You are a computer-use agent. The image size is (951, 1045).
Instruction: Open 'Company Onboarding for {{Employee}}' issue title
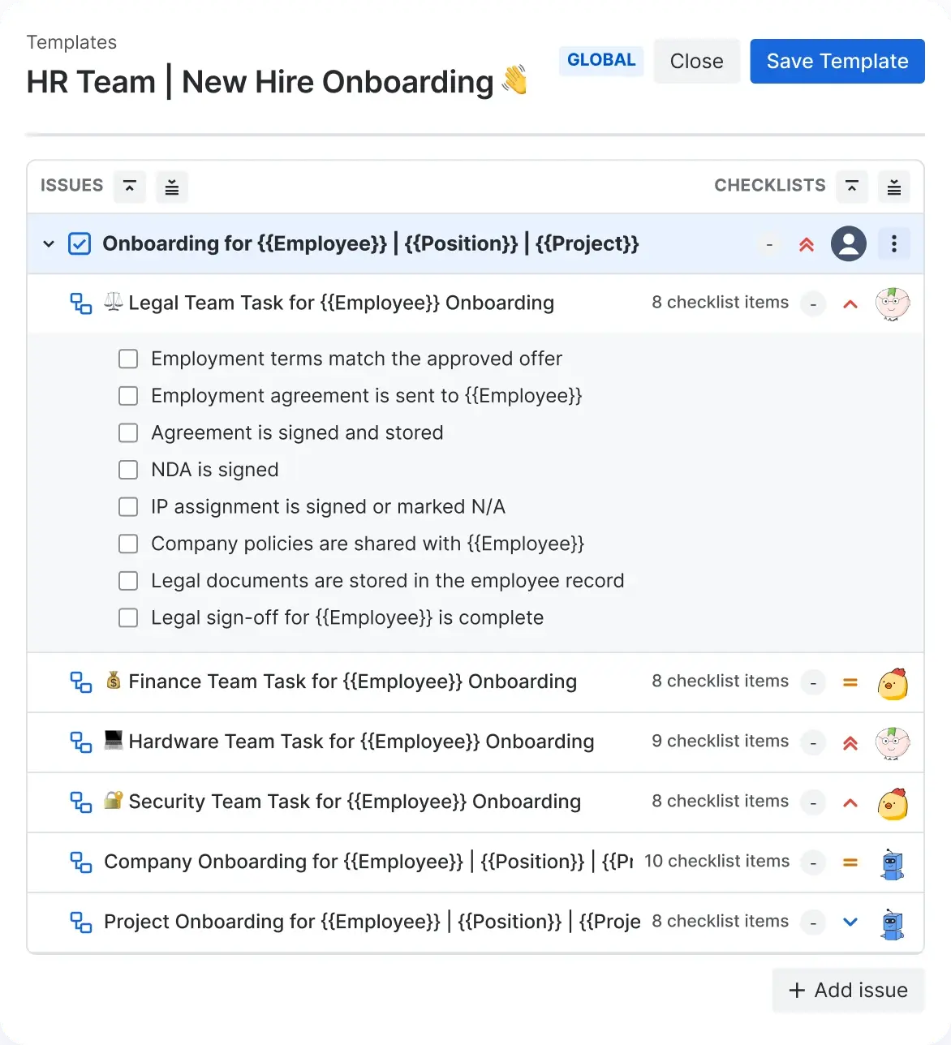coord(368,862)
